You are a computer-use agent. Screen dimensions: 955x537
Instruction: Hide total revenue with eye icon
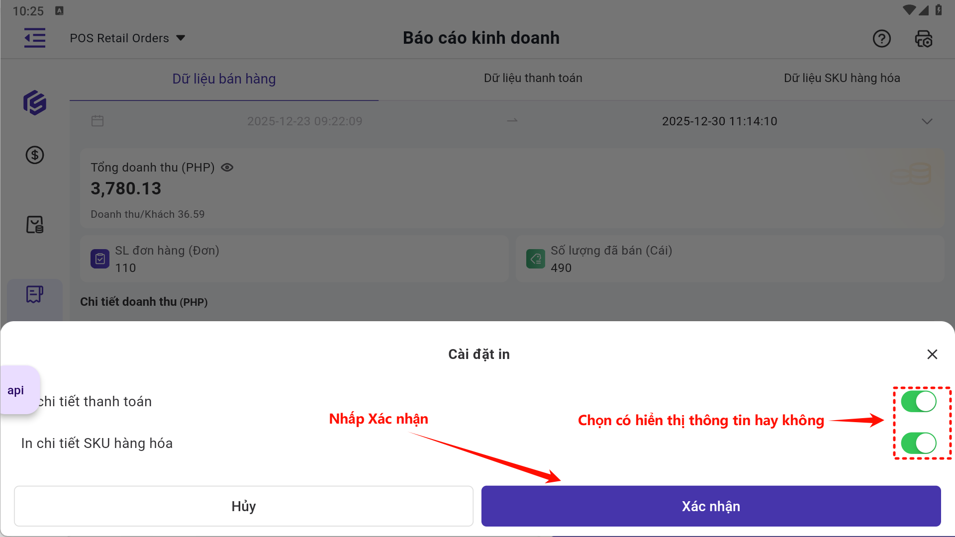[227, 168]
